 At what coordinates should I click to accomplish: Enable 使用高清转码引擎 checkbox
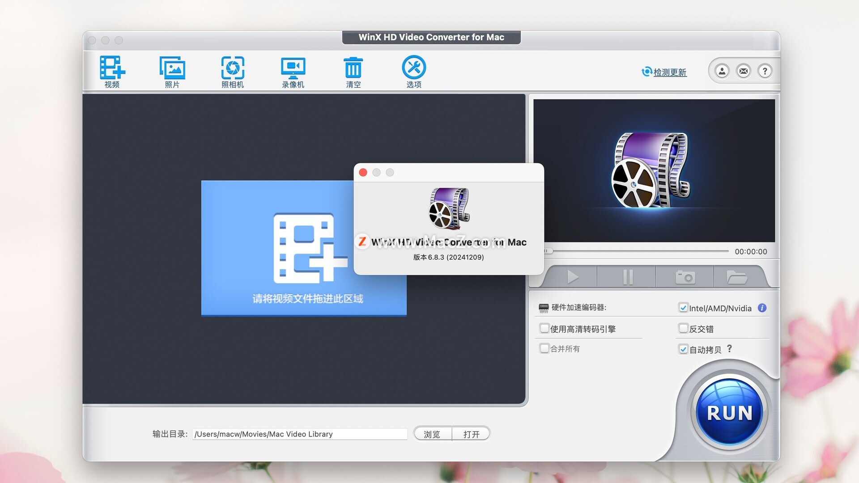pos(544,329)
